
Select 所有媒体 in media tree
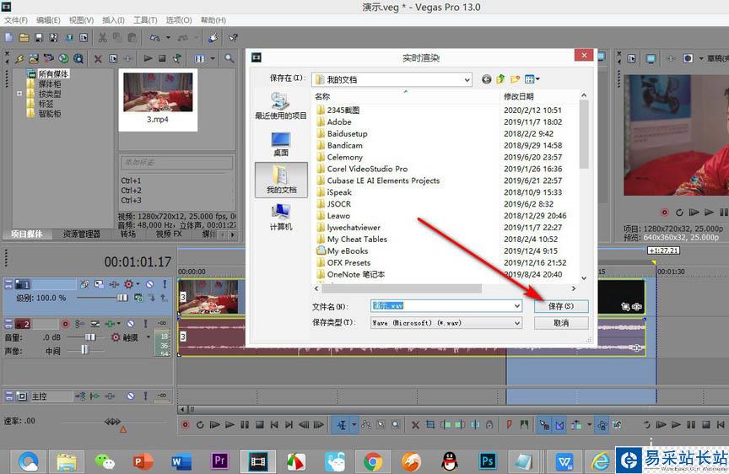53,73
